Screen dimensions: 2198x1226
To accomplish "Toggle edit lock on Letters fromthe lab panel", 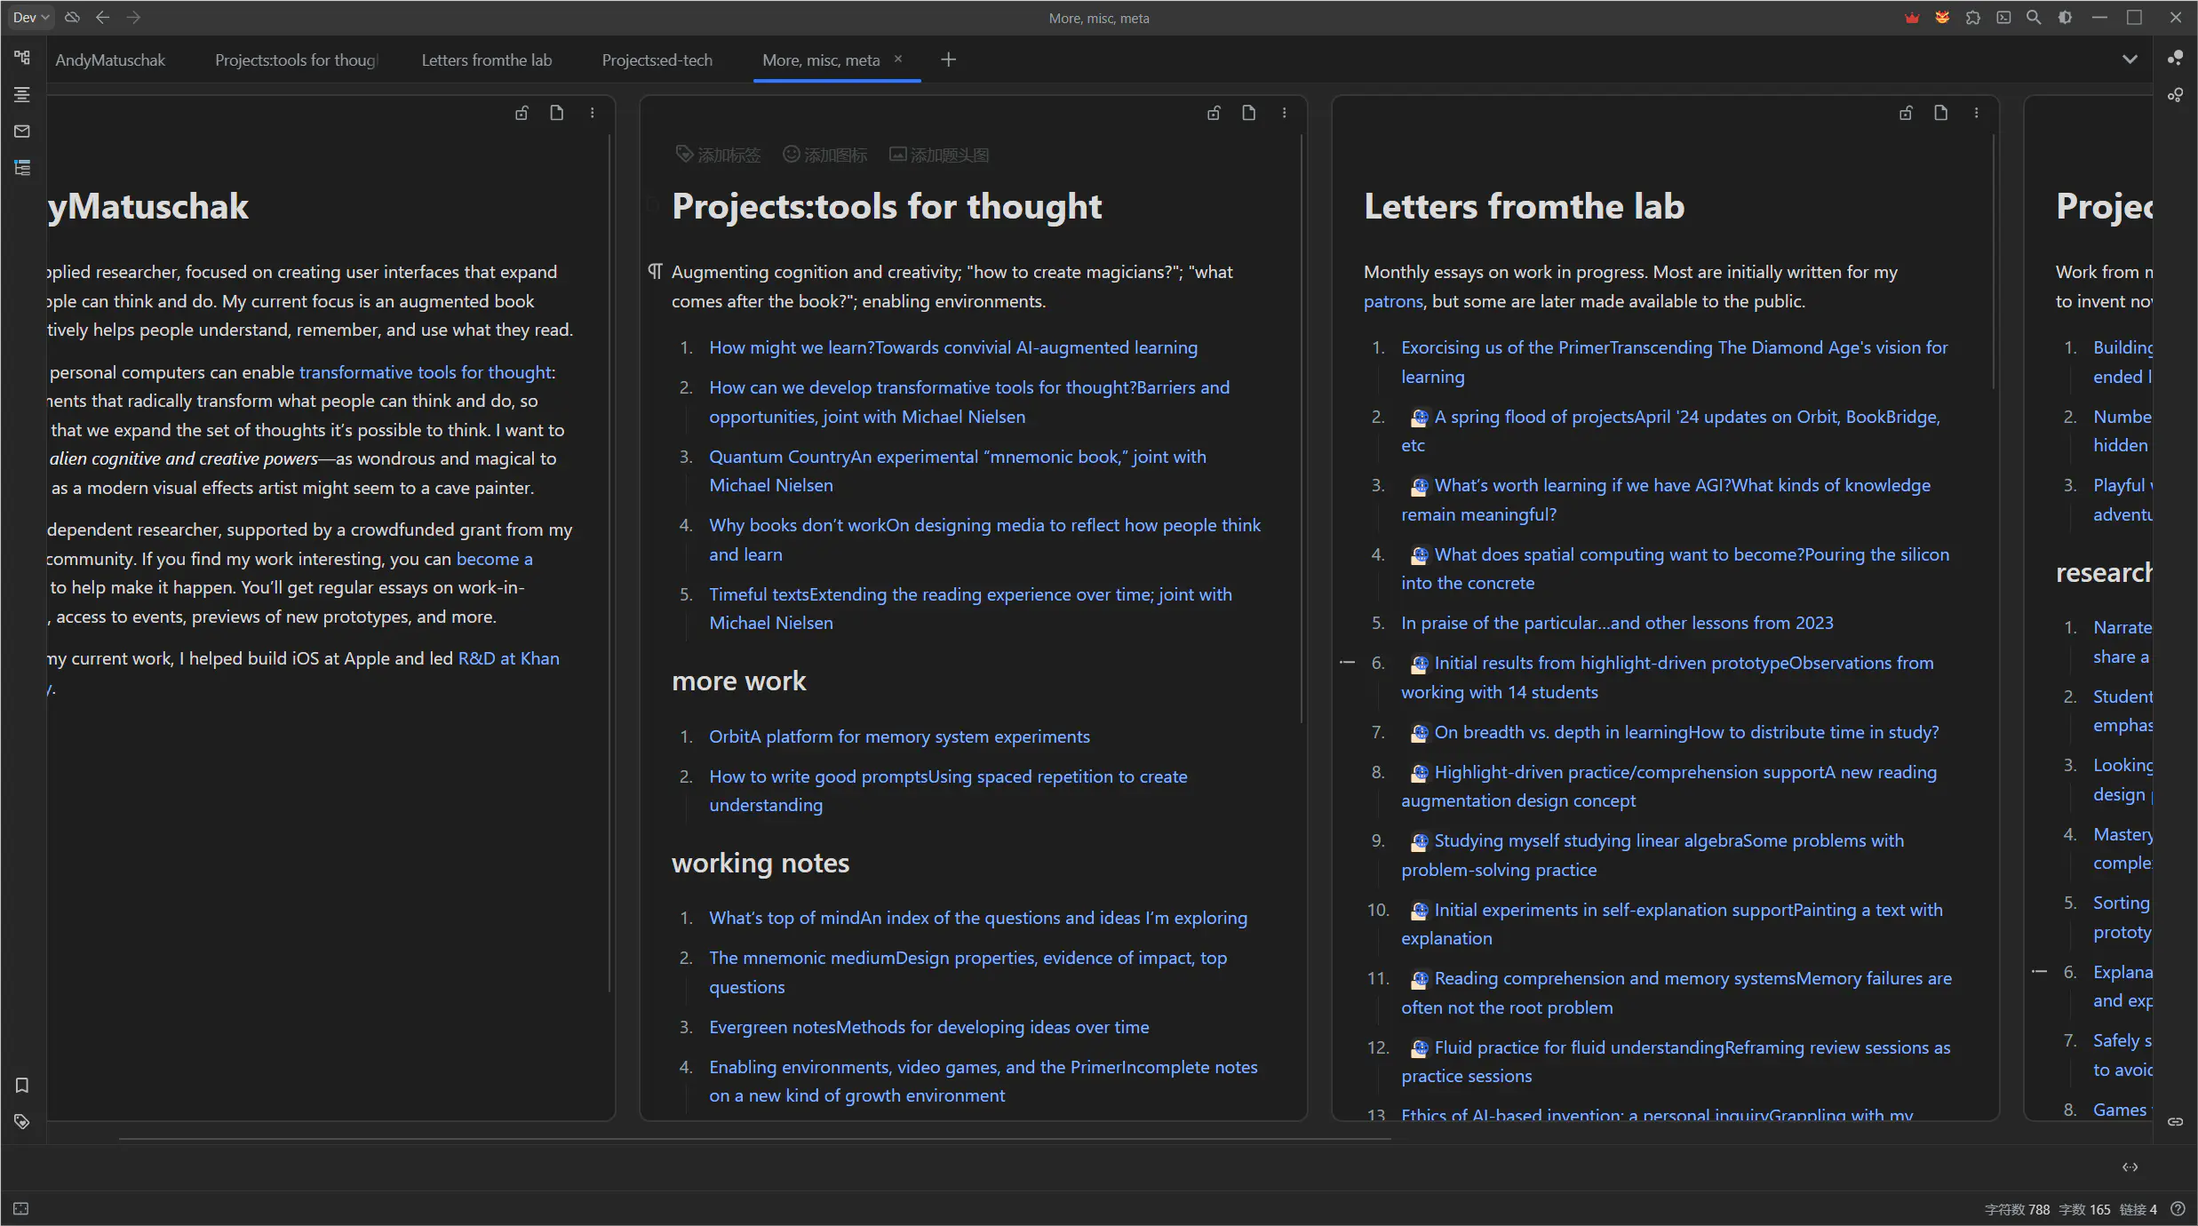I will click(x=1906, y=113).
